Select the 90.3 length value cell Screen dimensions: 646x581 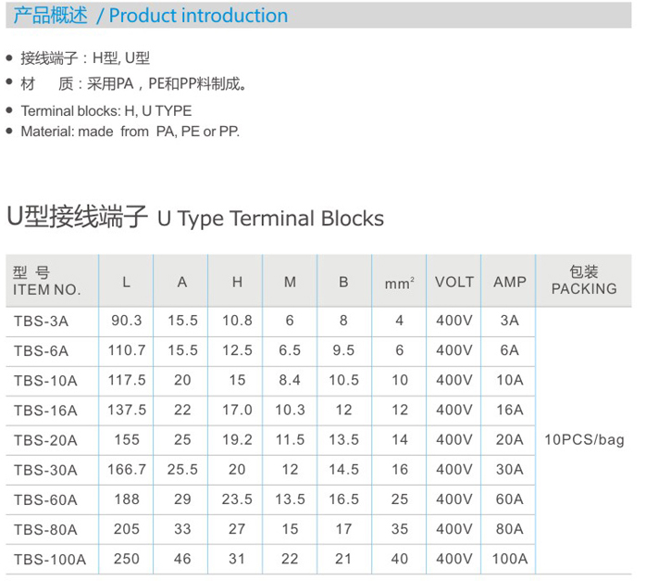pyautogui.click(x=127, y=322)
